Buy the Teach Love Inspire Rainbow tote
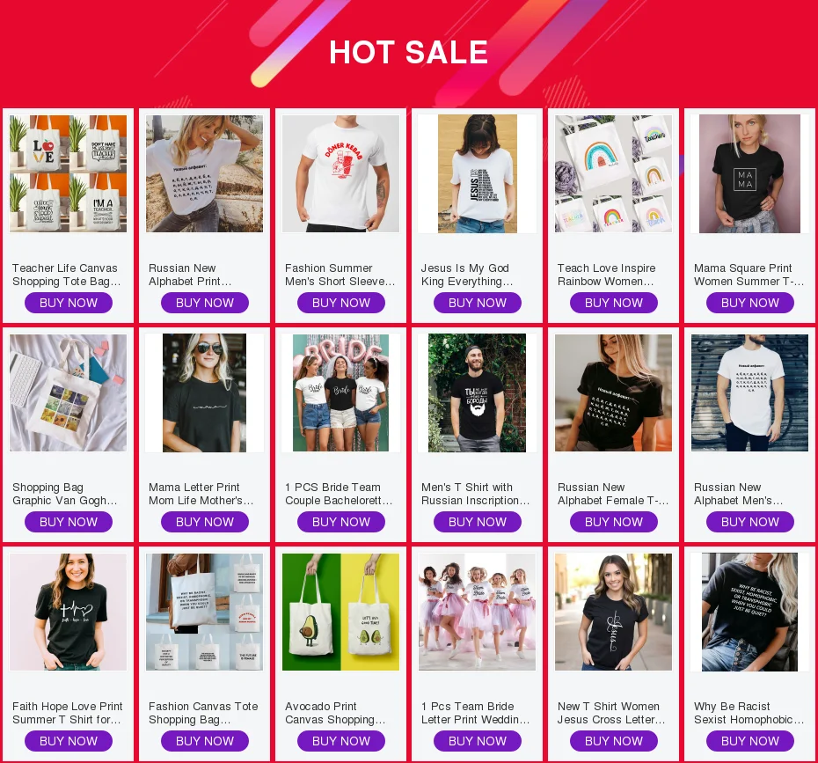The height and width of the screenshot is (763, 818). (614, 303)
